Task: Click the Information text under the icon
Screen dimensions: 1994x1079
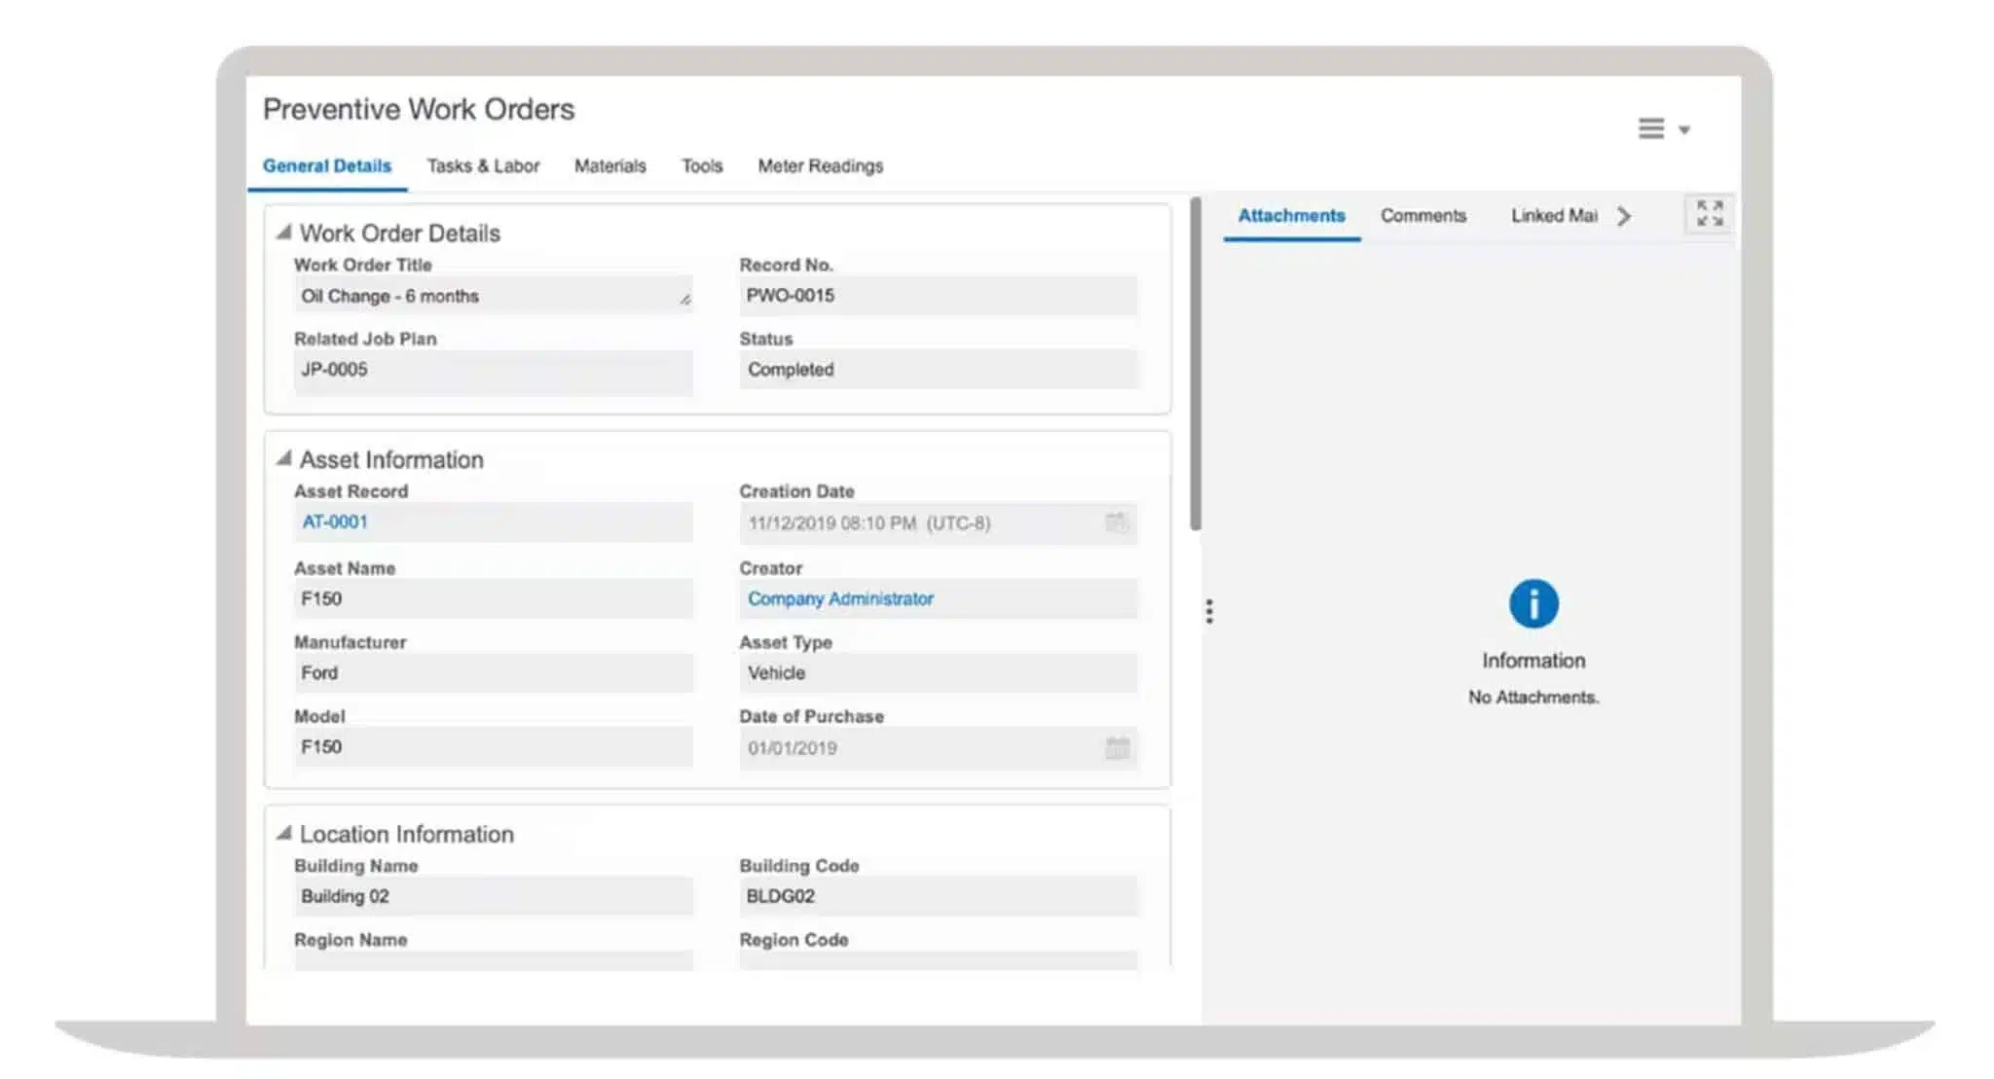Action: click(x=1533, y=661)
